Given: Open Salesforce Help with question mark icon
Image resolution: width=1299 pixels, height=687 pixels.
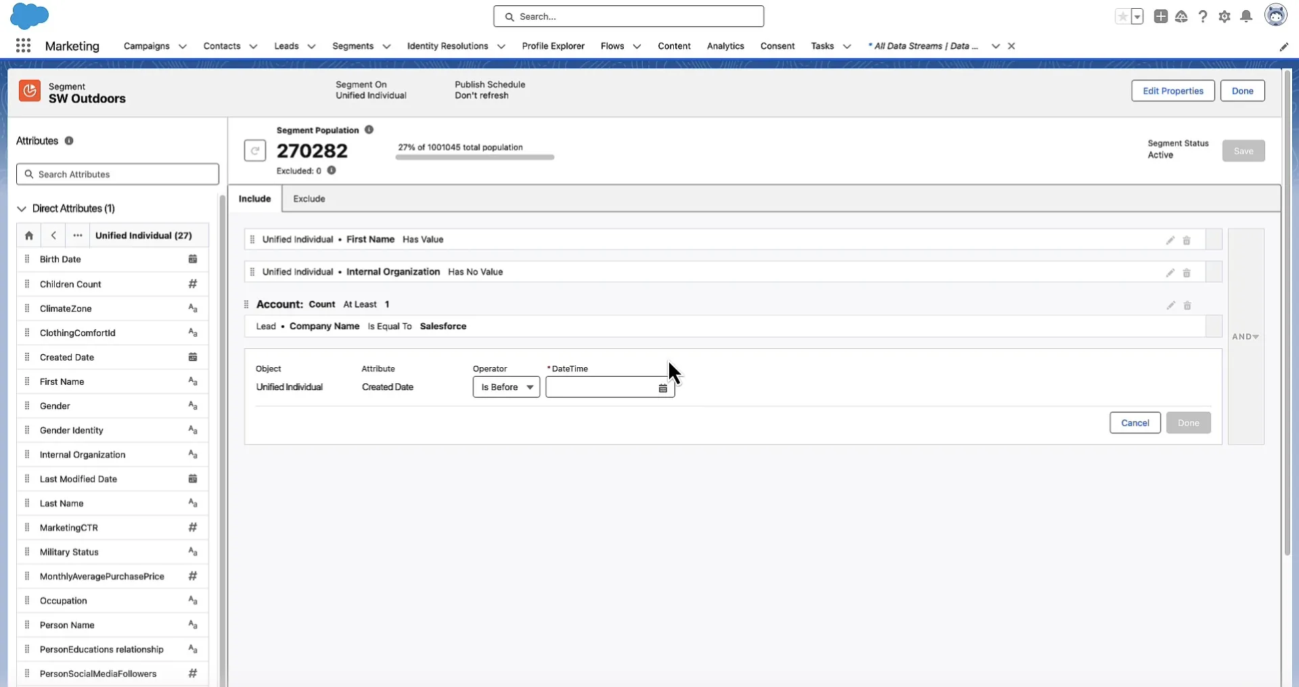Looking at the screenshot, I should (x=1203, y=16).
